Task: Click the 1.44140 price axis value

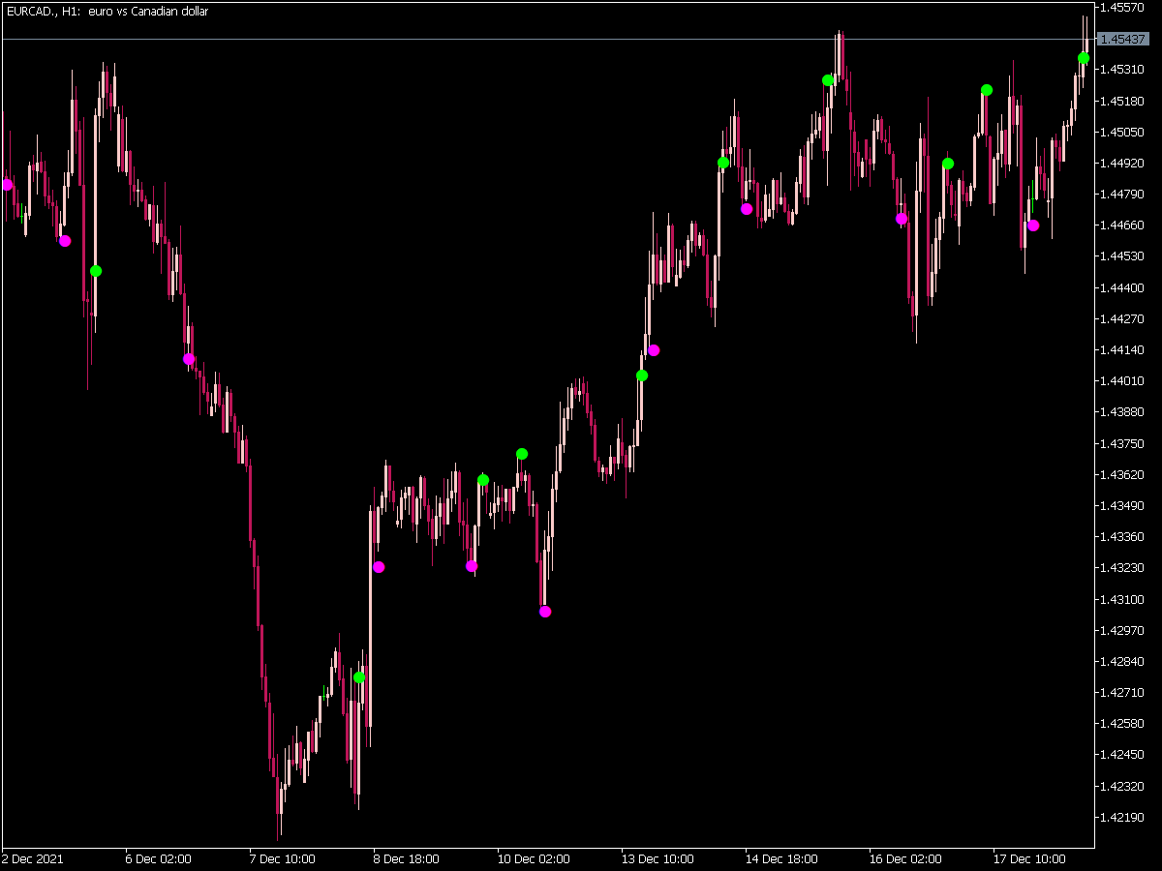Action: (x=1124, y=349)
